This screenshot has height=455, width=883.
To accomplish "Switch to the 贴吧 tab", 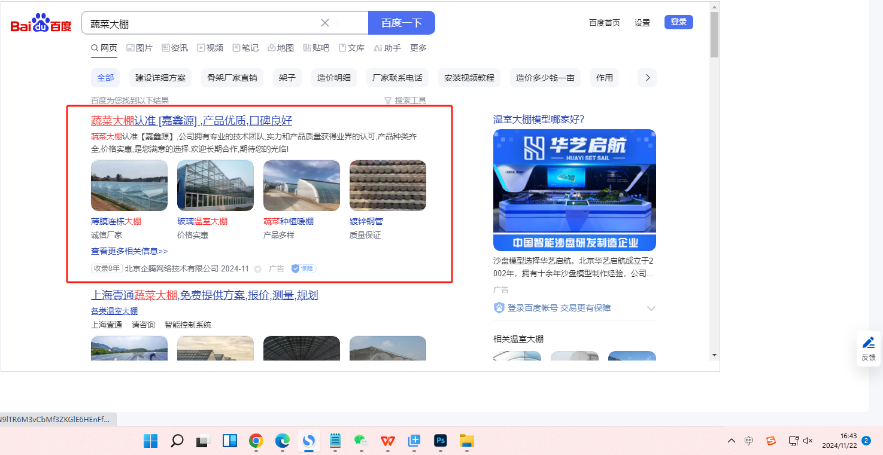I will point(316,48).
